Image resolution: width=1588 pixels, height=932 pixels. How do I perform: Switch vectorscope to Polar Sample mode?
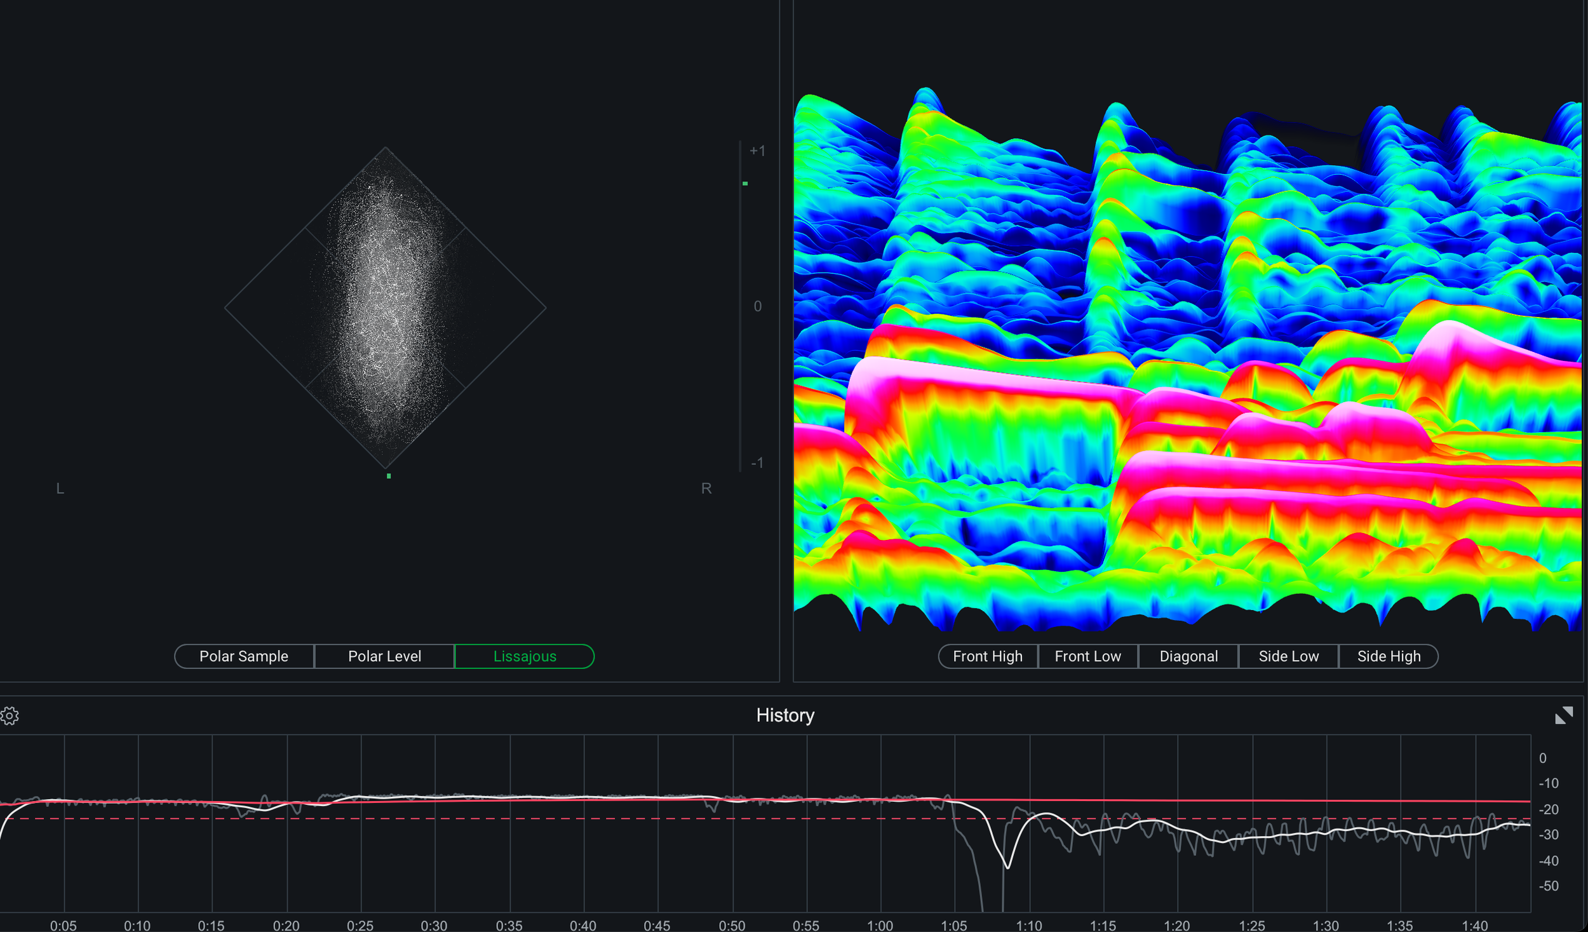point(244,656)
